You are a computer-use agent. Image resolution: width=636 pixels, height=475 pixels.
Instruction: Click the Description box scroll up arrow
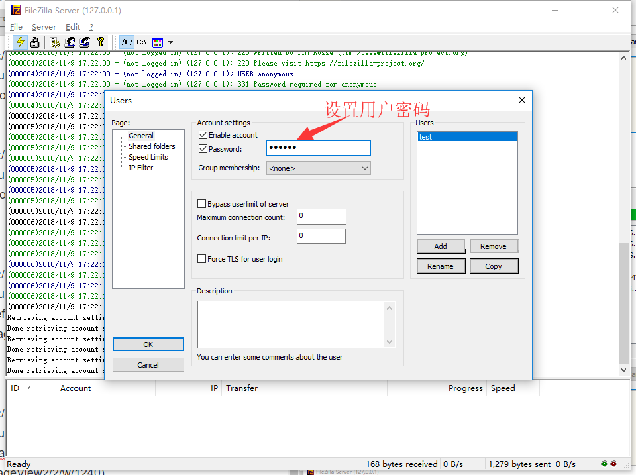click(390, 308)
